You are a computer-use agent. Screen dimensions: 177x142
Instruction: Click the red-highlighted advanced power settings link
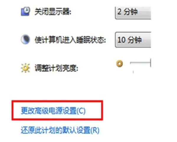click(53, 111)
